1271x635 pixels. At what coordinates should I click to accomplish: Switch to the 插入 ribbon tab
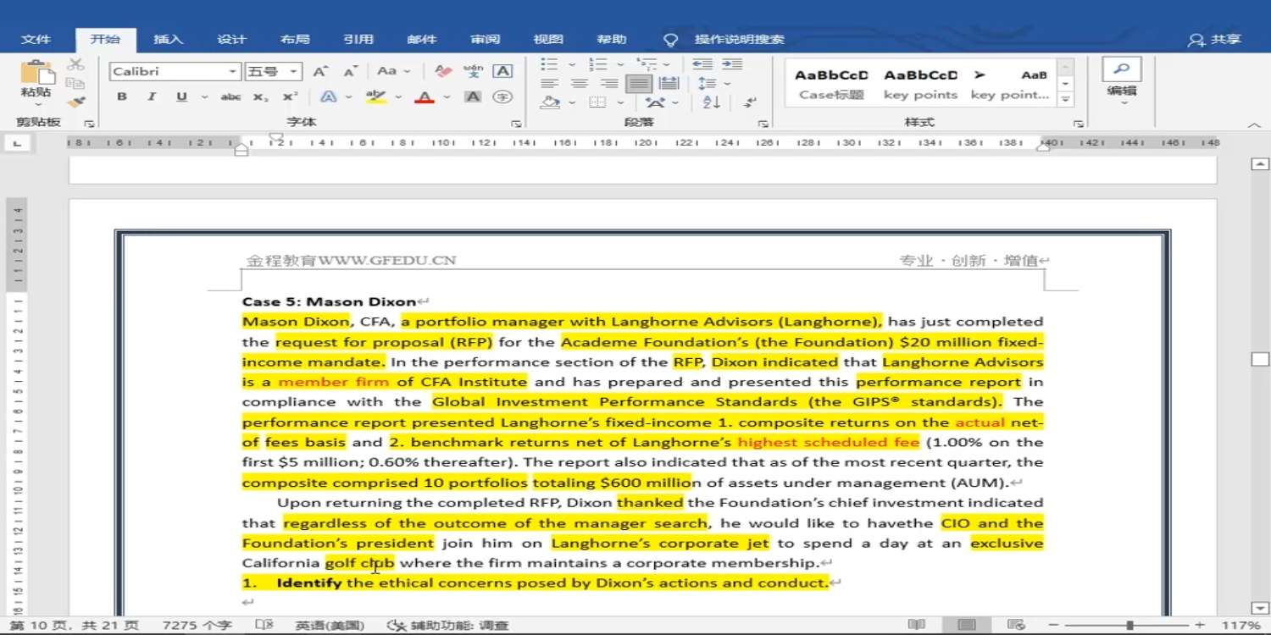coord(168,40)
